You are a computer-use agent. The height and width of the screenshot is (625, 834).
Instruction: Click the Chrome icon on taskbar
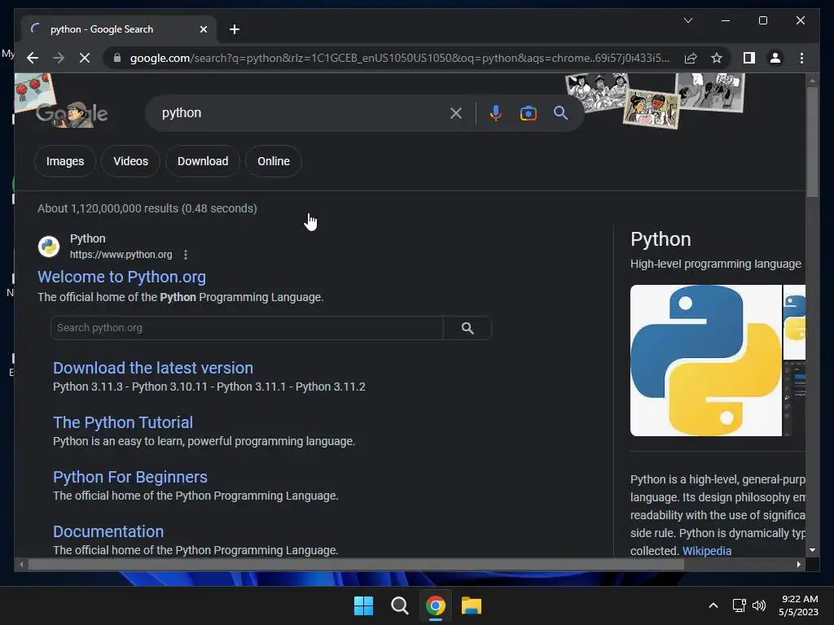436,605
